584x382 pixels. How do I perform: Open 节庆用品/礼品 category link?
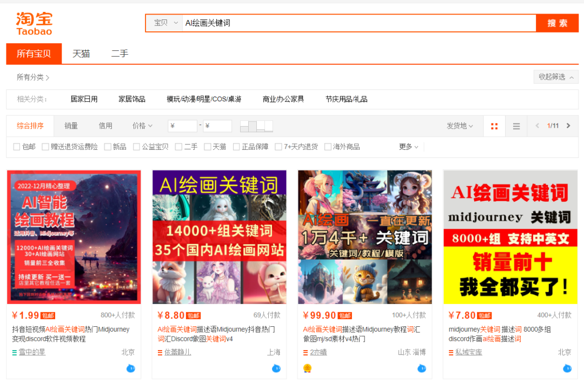click(347, 99)
